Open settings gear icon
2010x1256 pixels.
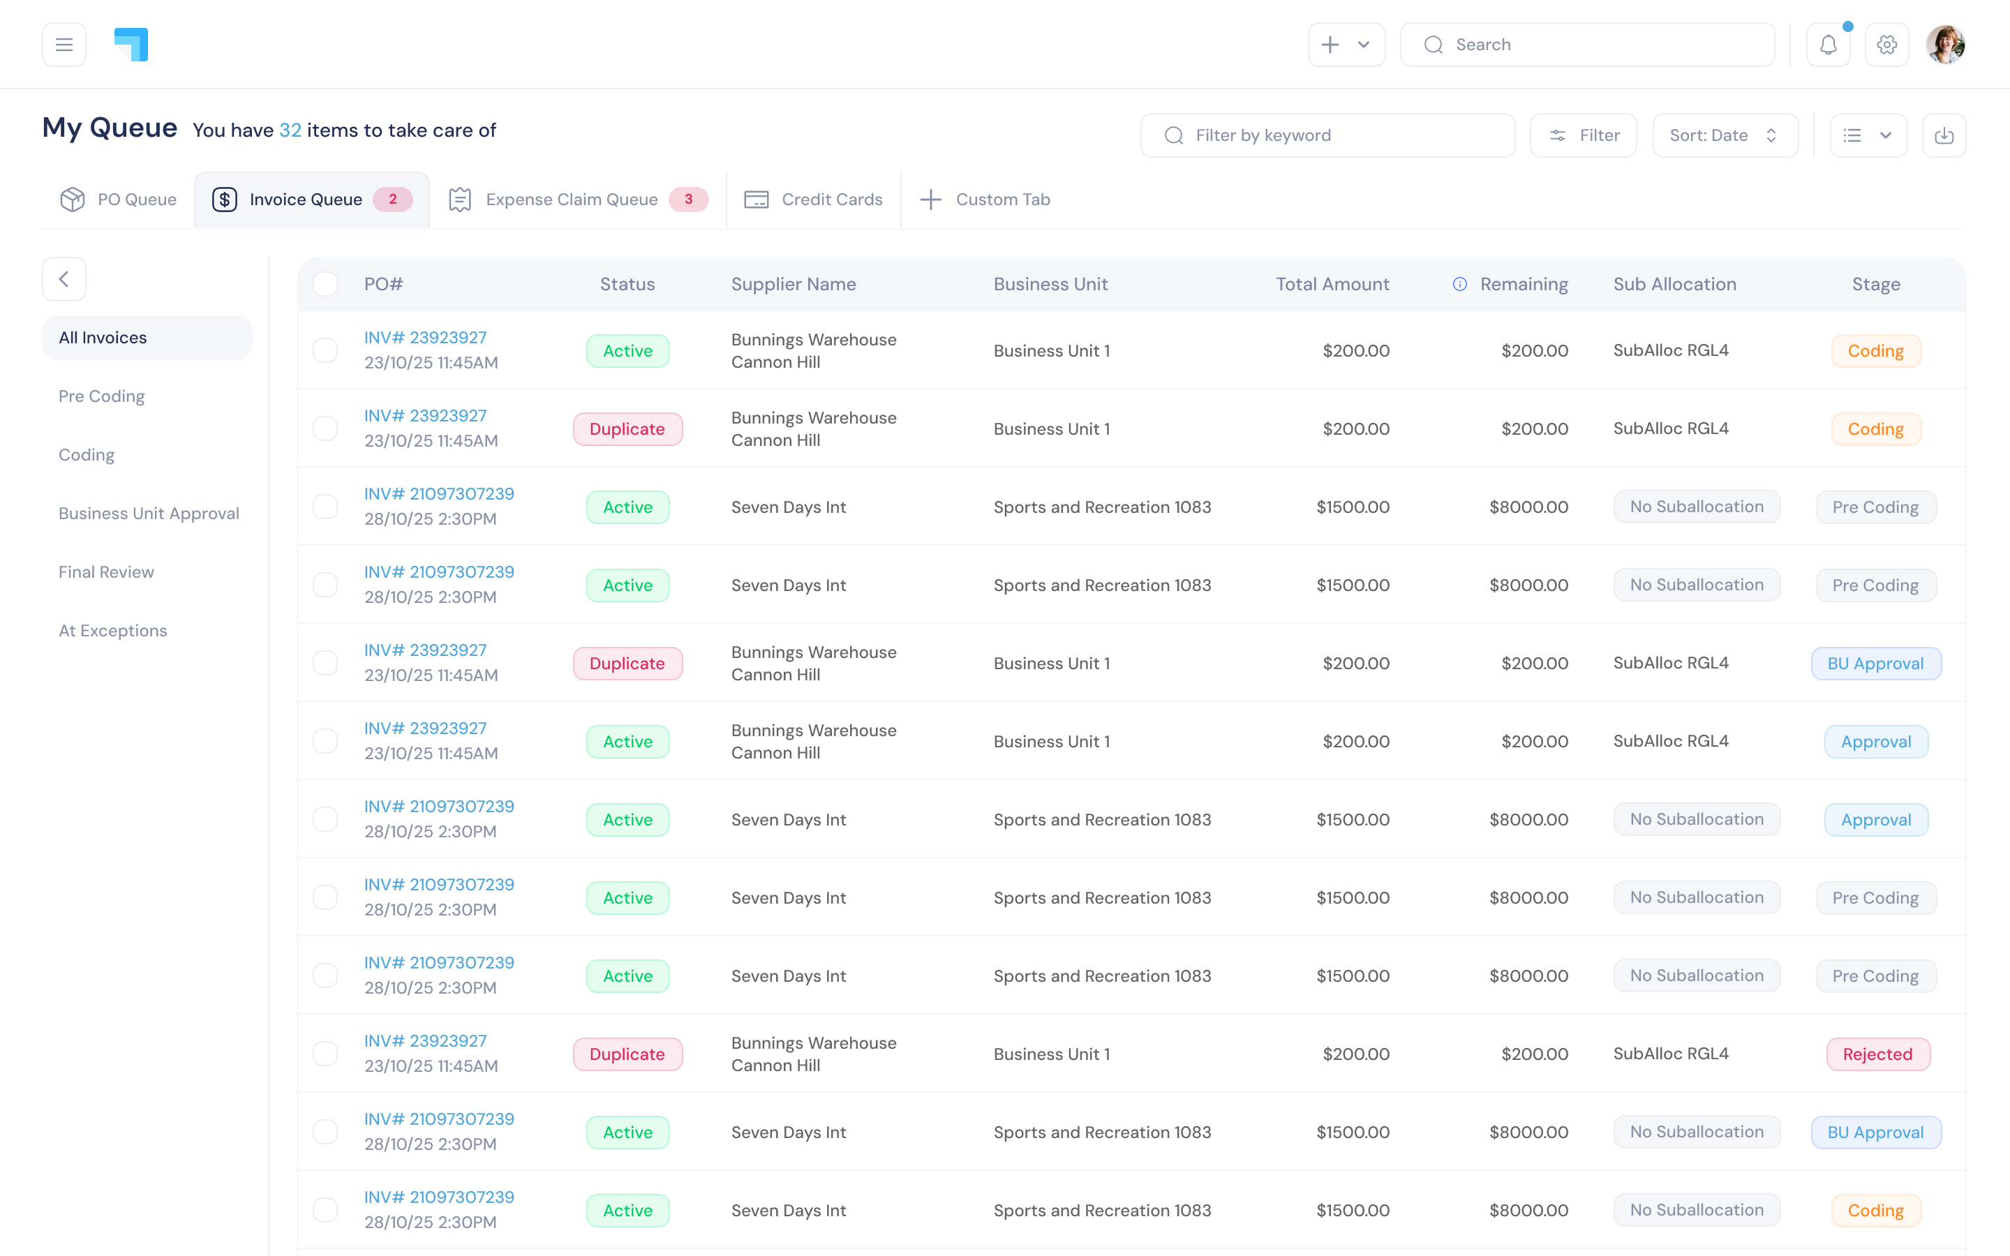[x=1887, y=45]
